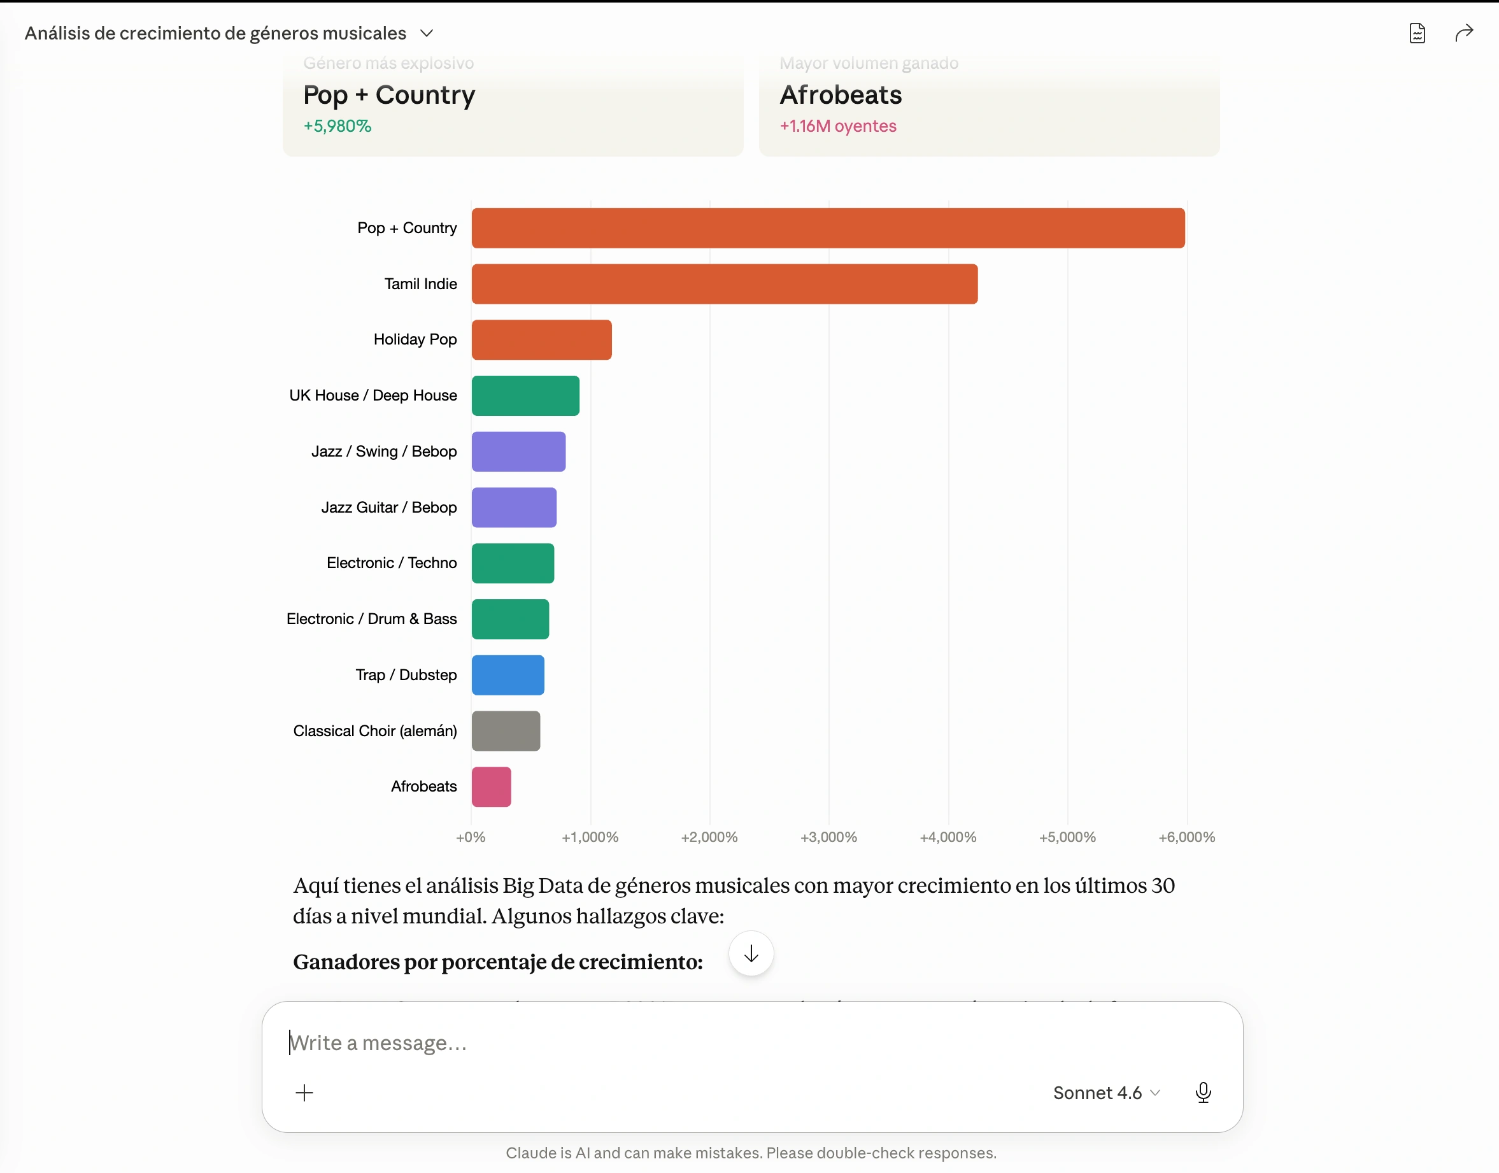The height and width of the screenshot is (1173, 1499).
Task: Click the 'Afrobeats' summary card
Action: (989, 104)
